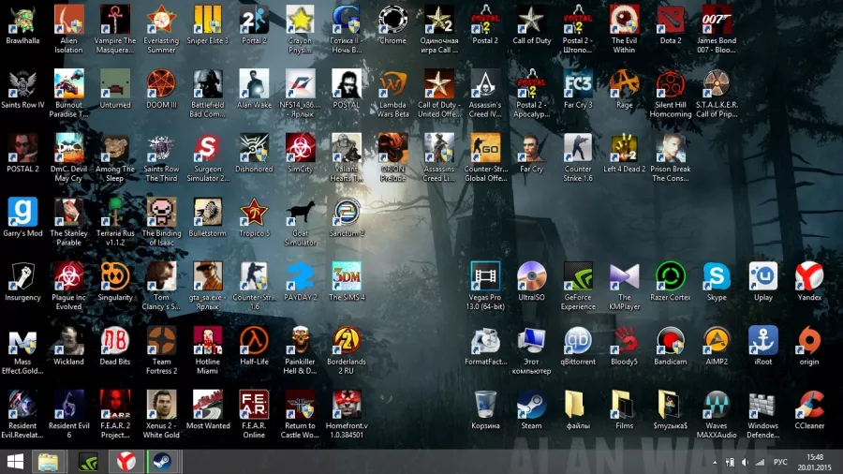843x474 pixels.
Task: Open the volume speaker icon in tray
Action: coord(746,462)
